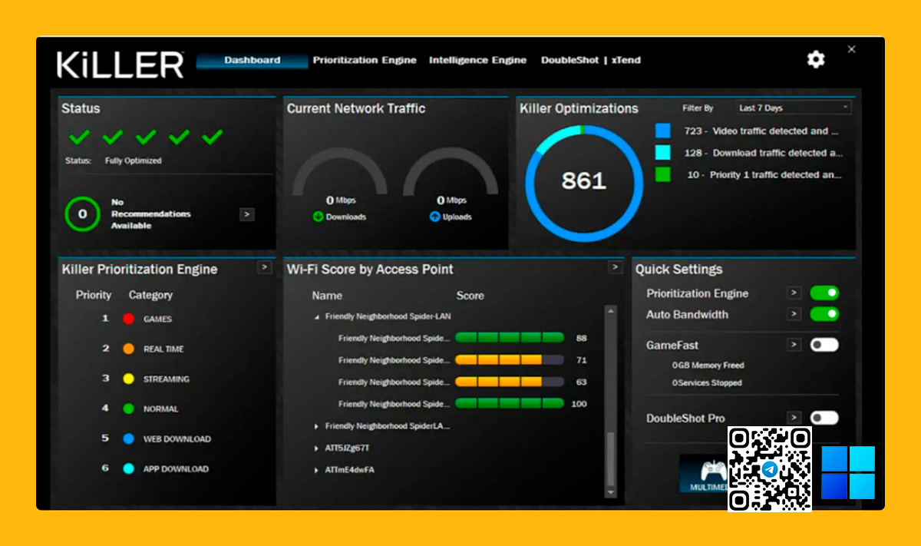
Task: Switch to the Intelligence Engine tab
Action: (x=478, y=60)
